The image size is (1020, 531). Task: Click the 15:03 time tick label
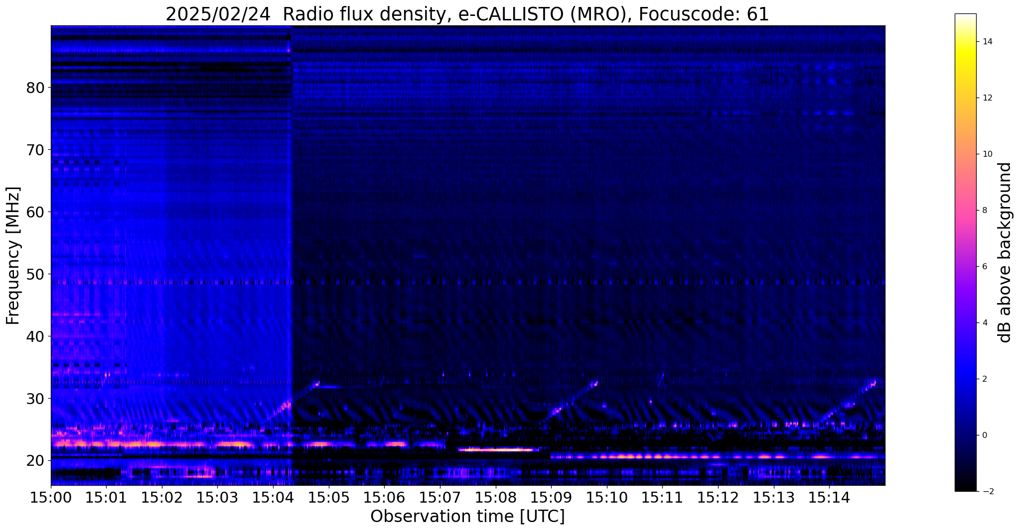(217, 497)
